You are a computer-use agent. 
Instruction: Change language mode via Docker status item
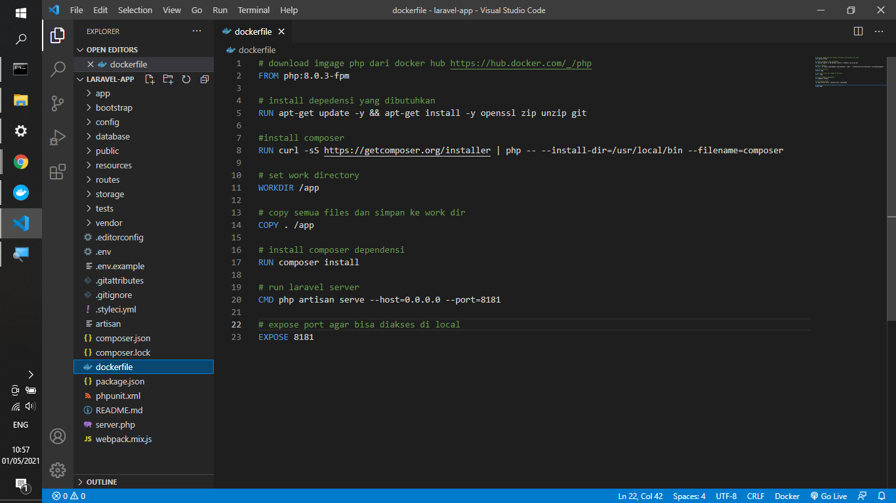(x=787, y=496)
